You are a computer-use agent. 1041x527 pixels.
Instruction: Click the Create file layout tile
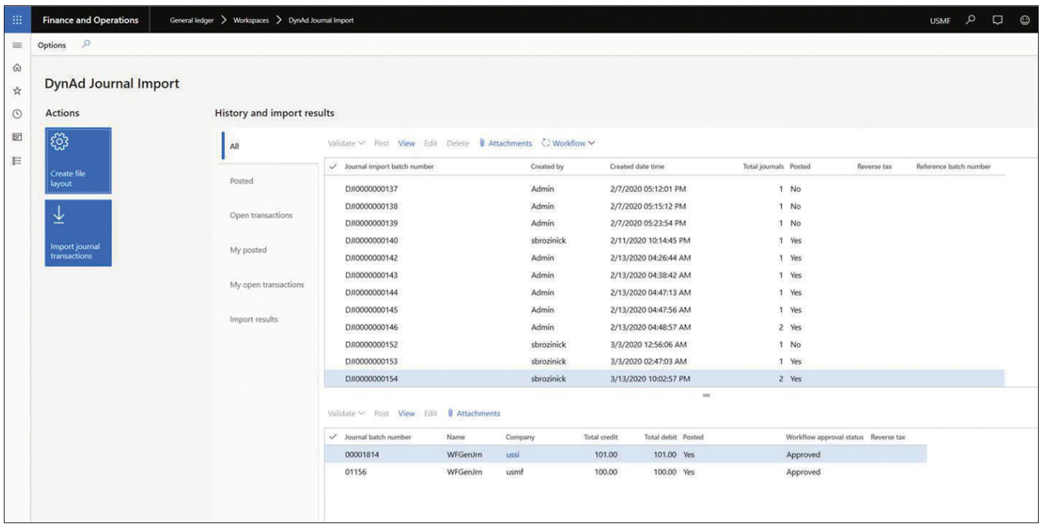point(78,161)
